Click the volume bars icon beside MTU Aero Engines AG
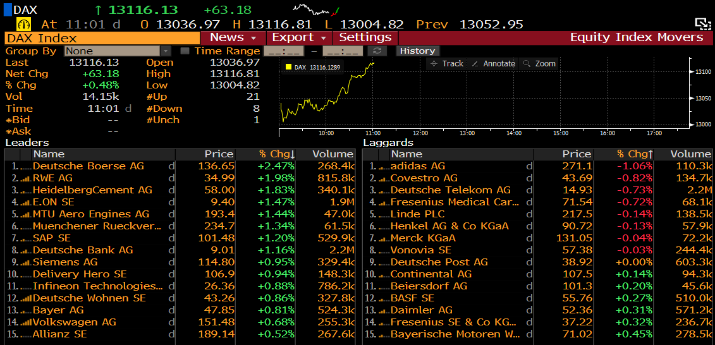The width and height of the screenshot is (715, 345). [26, 214]
